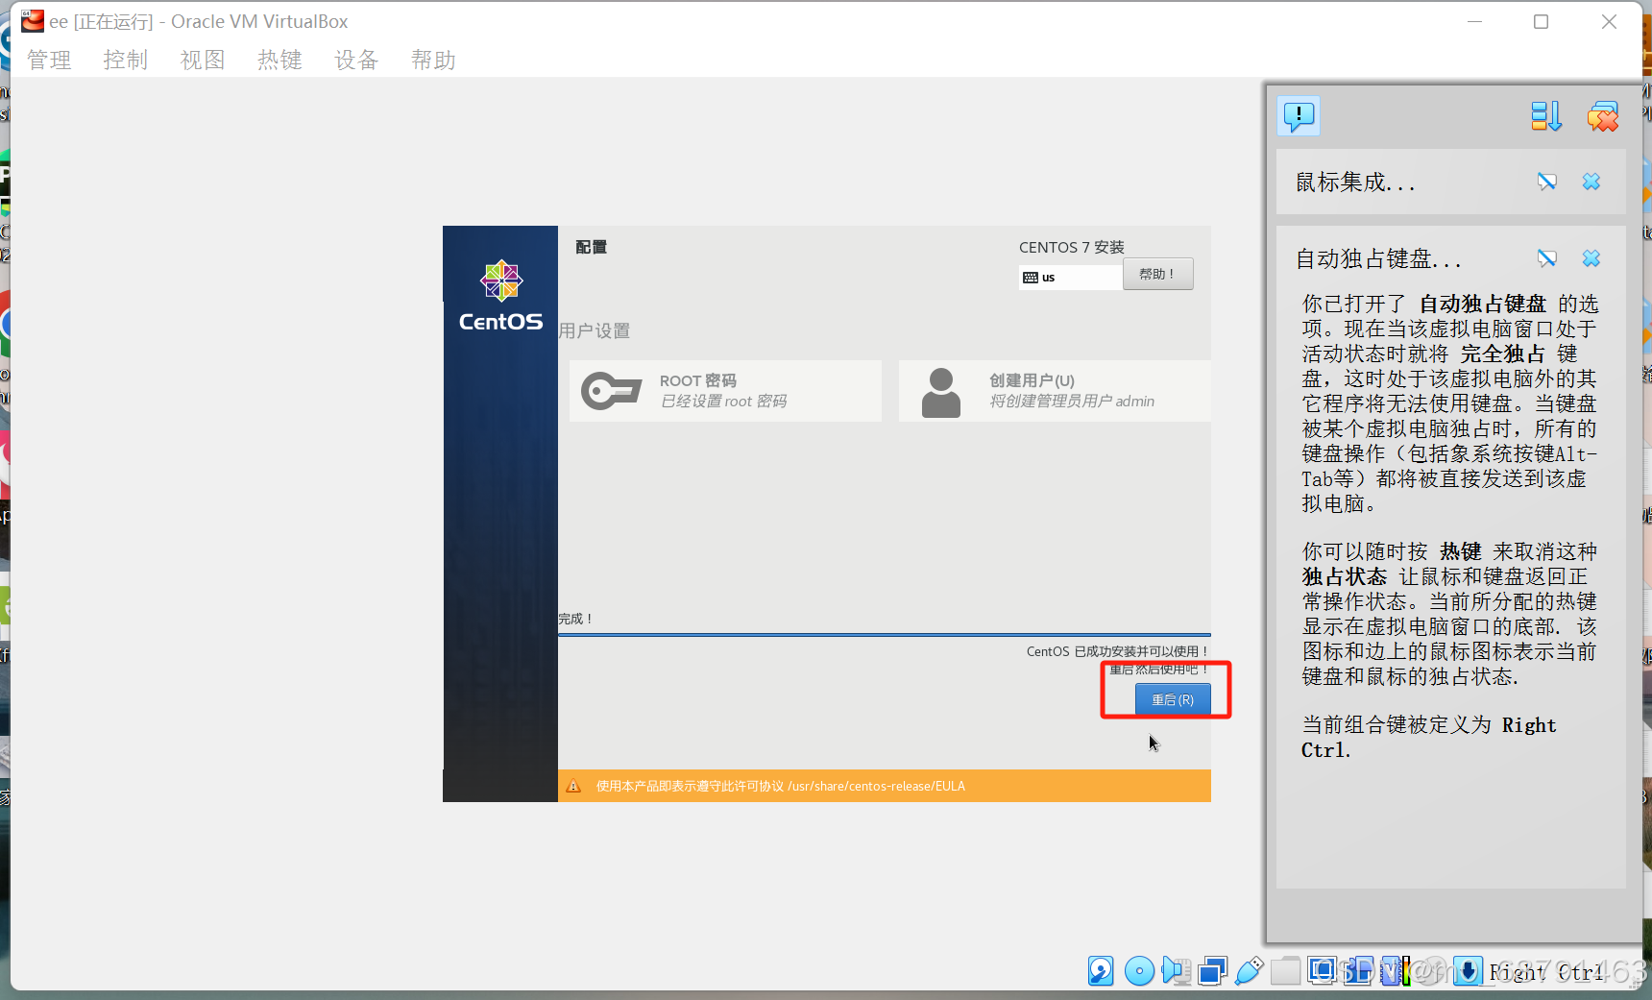Viewport: 1652px width, 1000px height.
Task: Open the 管理 menu
Action: [x=49, y=60]
